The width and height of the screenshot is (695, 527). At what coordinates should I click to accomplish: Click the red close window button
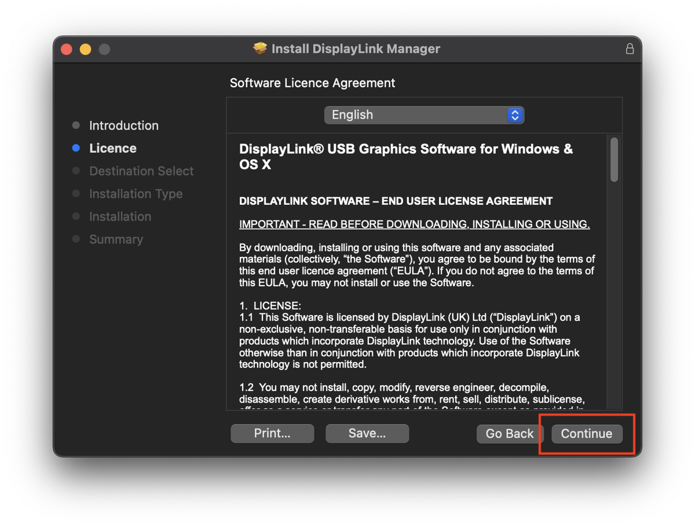tap(67, 49)
